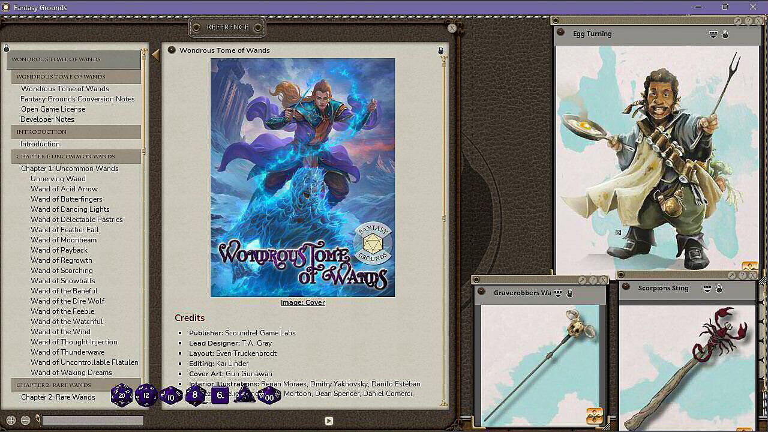Screen dimensions: 768x432
Task: Go to the next reference page arrow
Action: (x=329, y=421)
